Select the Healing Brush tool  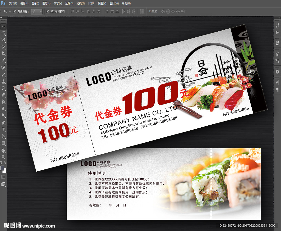click(x=3, y=68)
